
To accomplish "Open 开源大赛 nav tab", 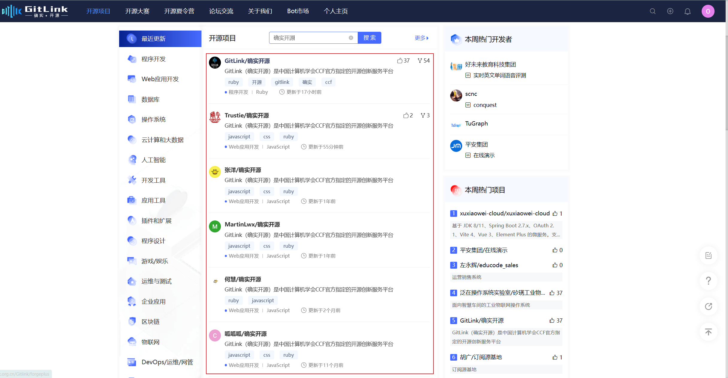I will point(137,11).
